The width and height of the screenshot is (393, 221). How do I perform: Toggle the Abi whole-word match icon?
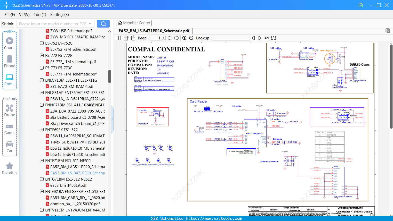[x=267, y=38]
